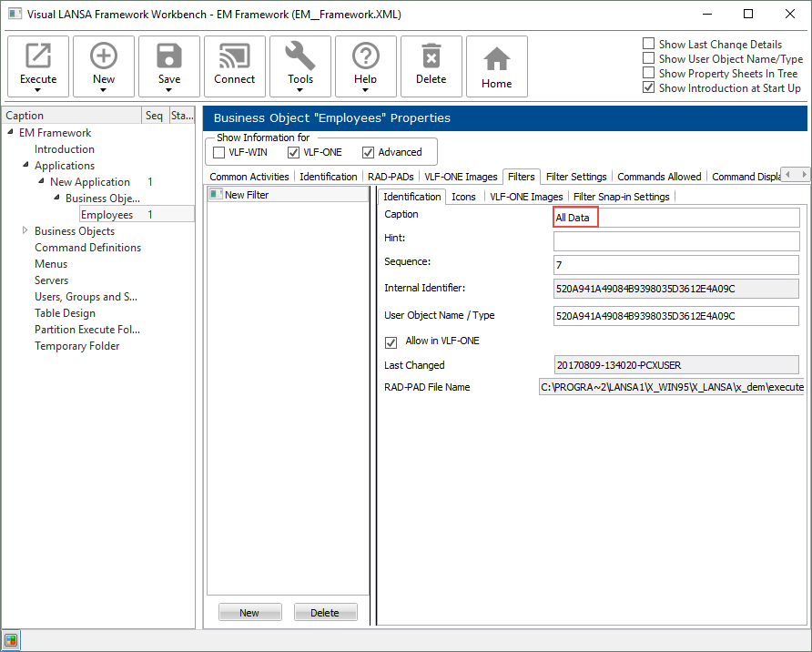Click the New plus icon in toolbar
Image resolution: width=812 pixels, height=652 pixels.
pos(104,56)
